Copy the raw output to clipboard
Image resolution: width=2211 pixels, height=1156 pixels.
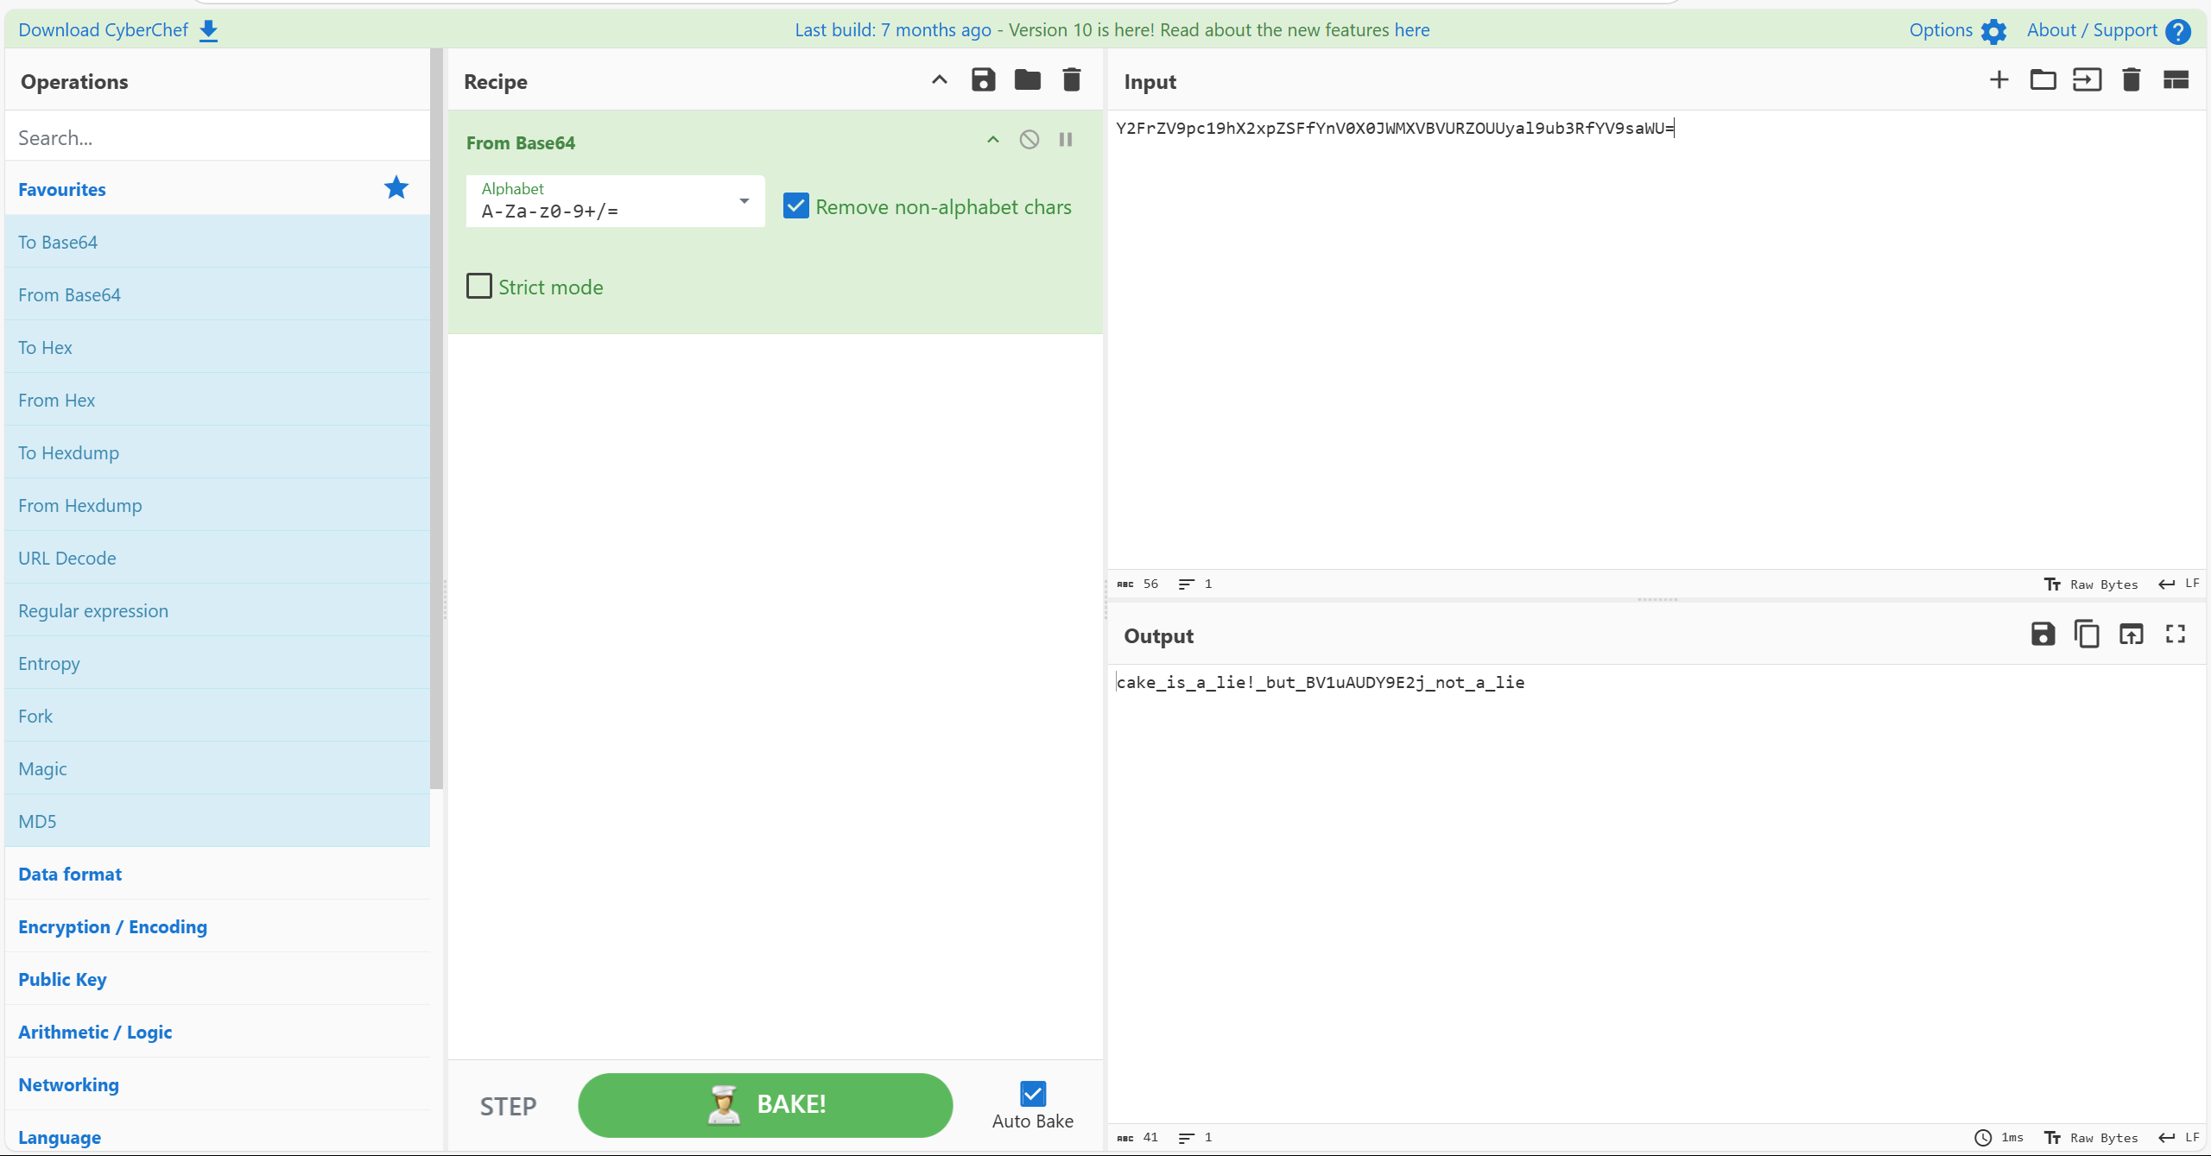(x=2087, y=635)
